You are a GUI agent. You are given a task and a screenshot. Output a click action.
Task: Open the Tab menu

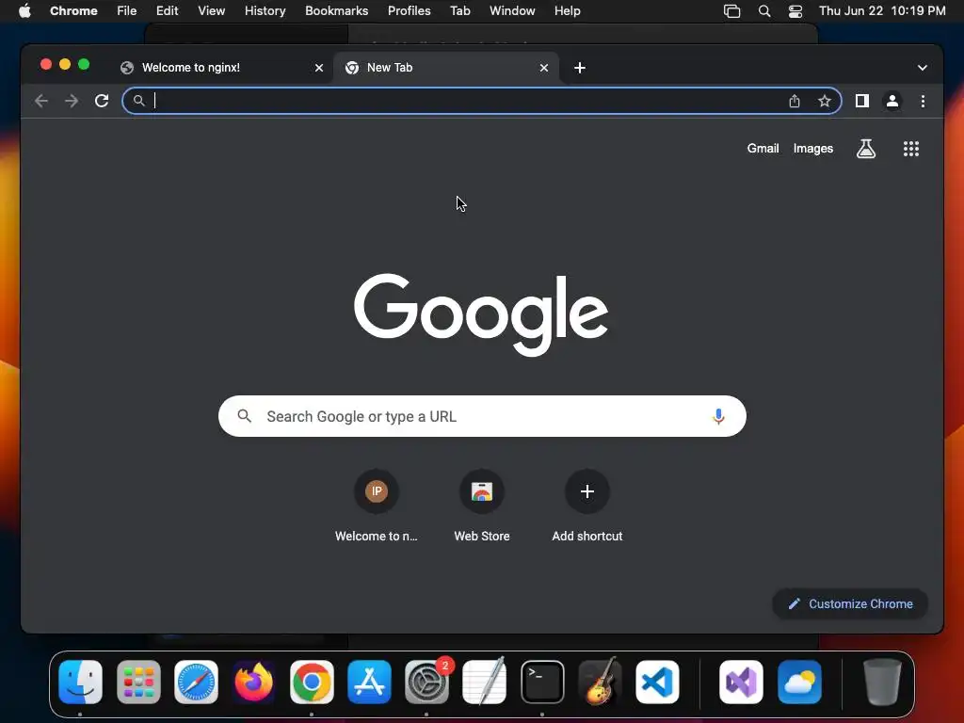coord(459,11)
